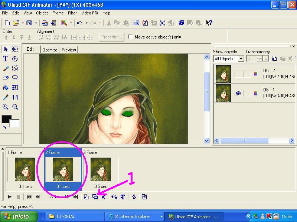Select the 1:Frame thumbnail
Screen dimensions: 297x222
coord(25,169)
